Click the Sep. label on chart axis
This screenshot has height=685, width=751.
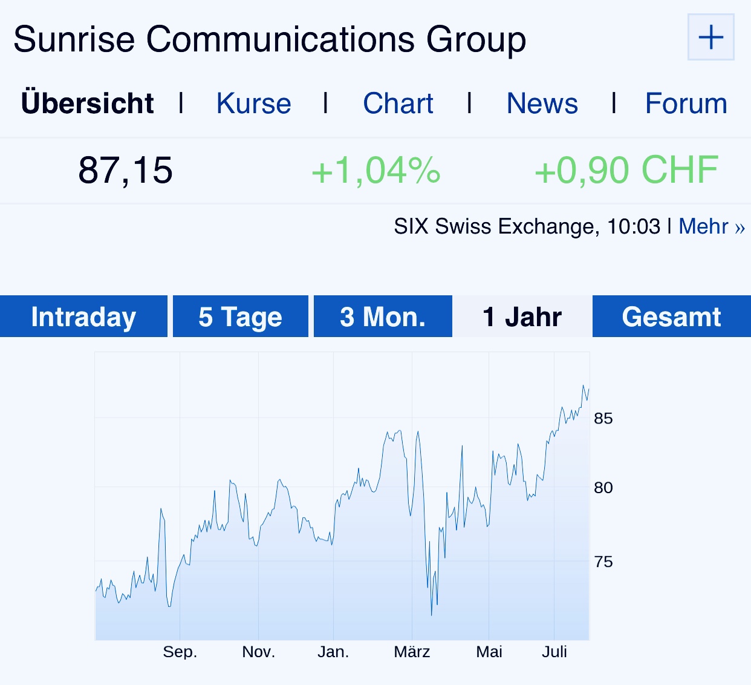(180, 652)
